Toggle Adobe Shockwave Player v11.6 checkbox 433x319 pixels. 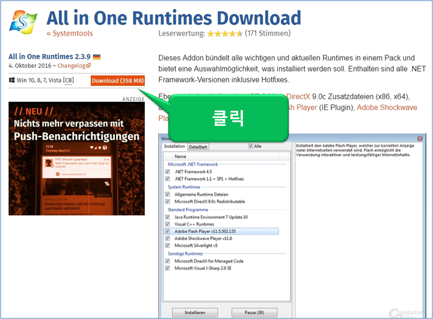[x=167, y=238]
